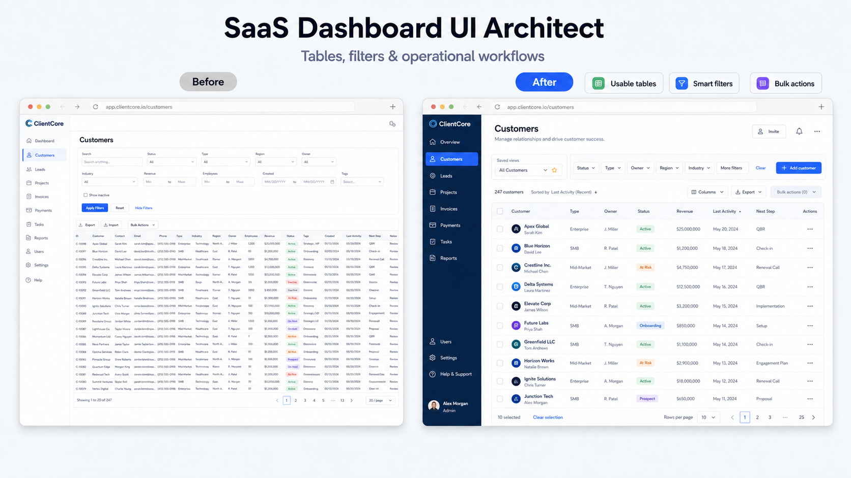
Task: Open the Rows per page dropdown
Action: [708, 418]
